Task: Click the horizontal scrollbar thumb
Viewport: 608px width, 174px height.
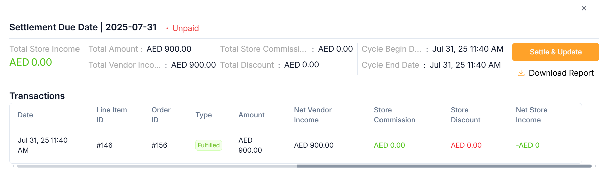Action: click(444, 166)
